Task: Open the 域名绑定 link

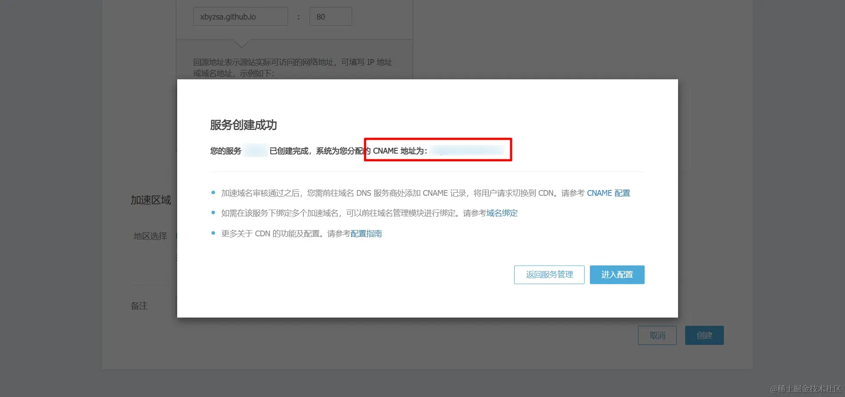Action: [502, 213]
